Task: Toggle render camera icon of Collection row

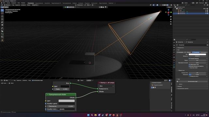Action: [207, 9]
